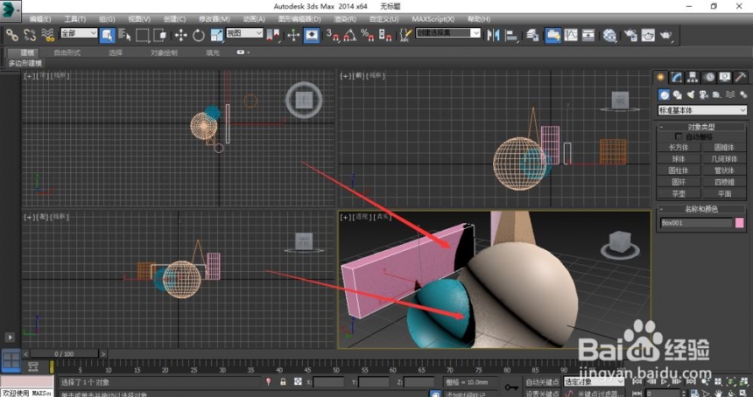
Task: Click the Use Pivot Point Center icon
Action: [x=273, y=35]
